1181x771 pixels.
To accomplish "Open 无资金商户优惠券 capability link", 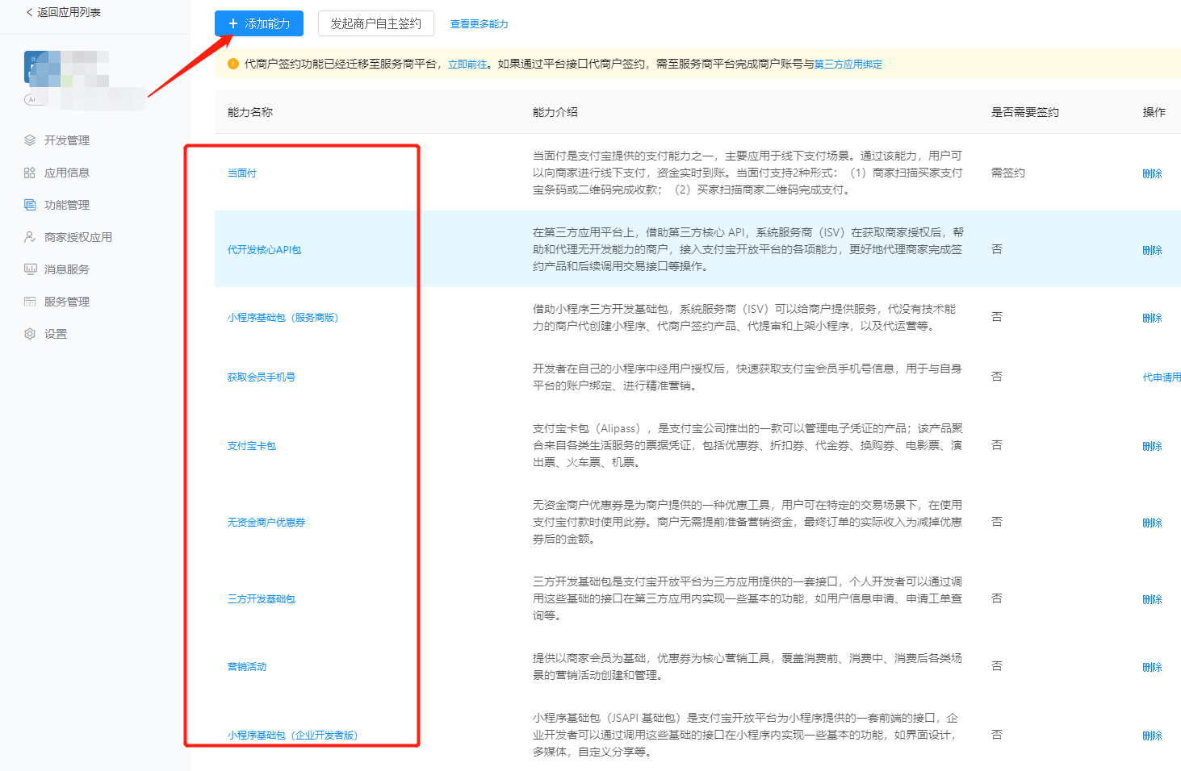I will [266, 523].
